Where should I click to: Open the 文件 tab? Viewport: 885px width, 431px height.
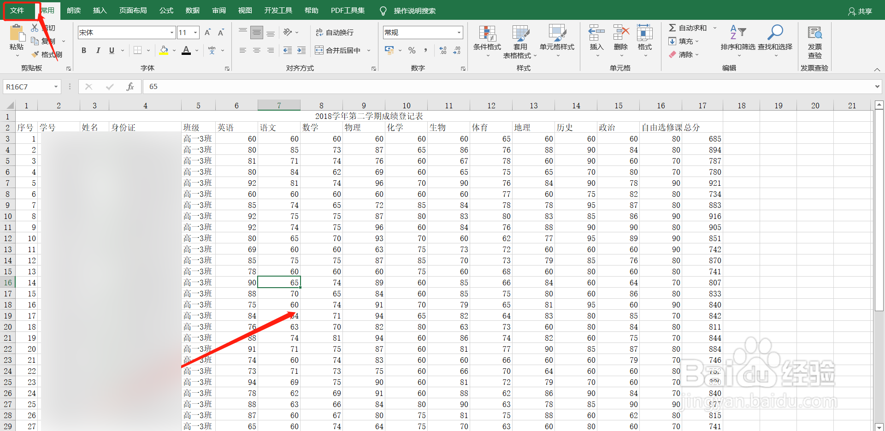[x=18, y=10]
